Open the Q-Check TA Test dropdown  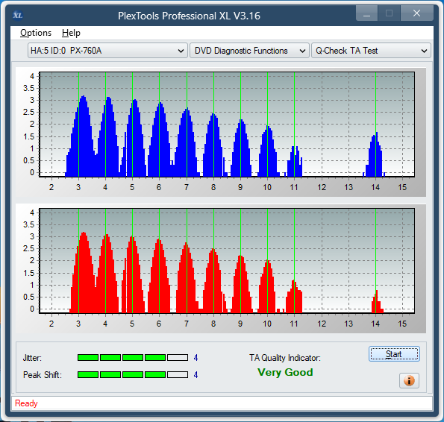371,51
